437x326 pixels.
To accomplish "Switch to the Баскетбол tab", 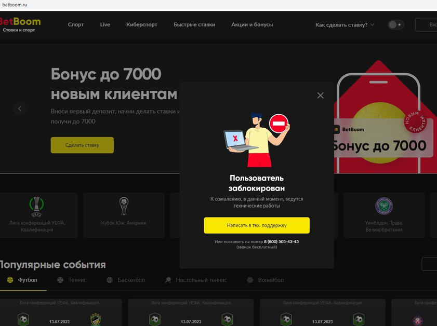I will (126, 280).
